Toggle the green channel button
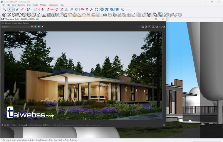The height and width of the screenshot is (142, 223). [35, 27]
